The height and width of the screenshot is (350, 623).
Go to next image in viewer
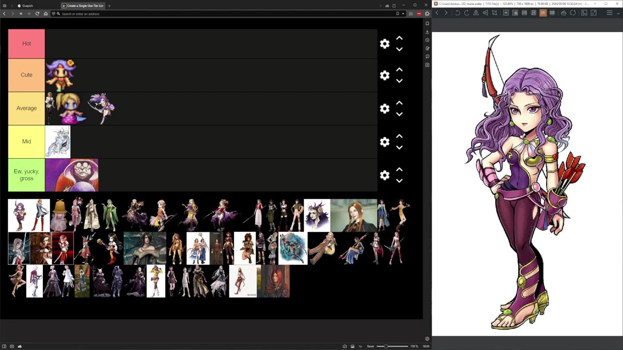pos(446,13)
